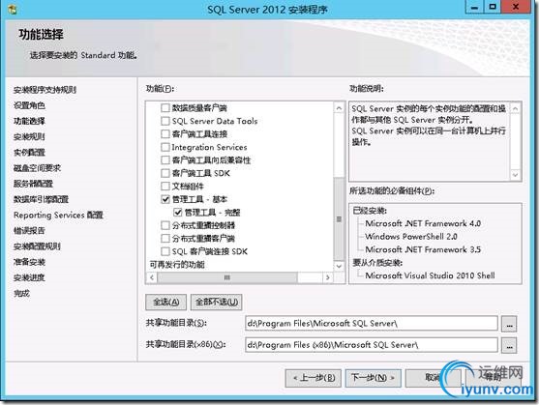539x405 pixels.
Task: Click 可再发行的功能 list heading
Action: [177, 265]
